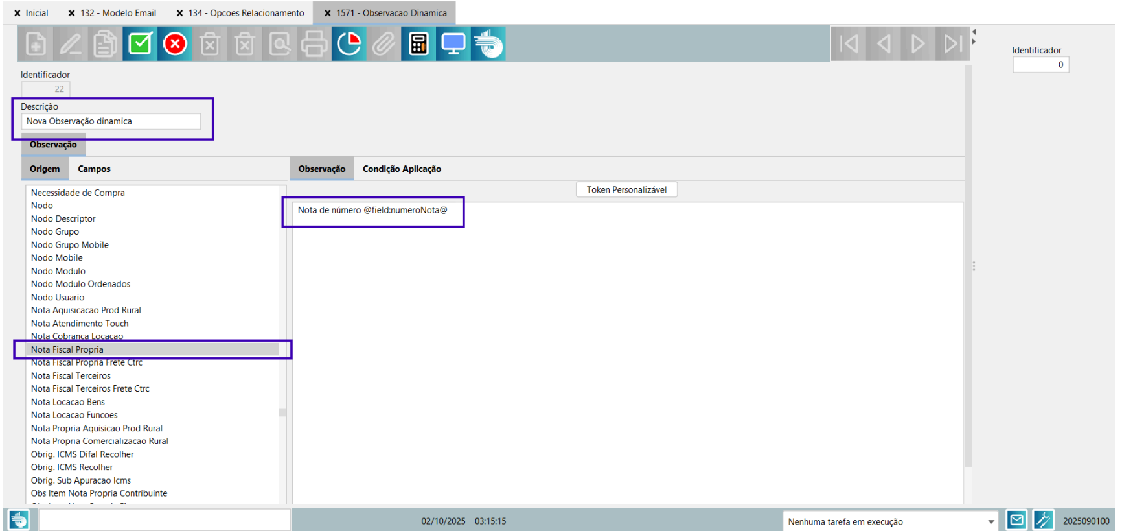Go to the last record arrow
This screenshot has width=1122, height=531.
coord(952,44)
